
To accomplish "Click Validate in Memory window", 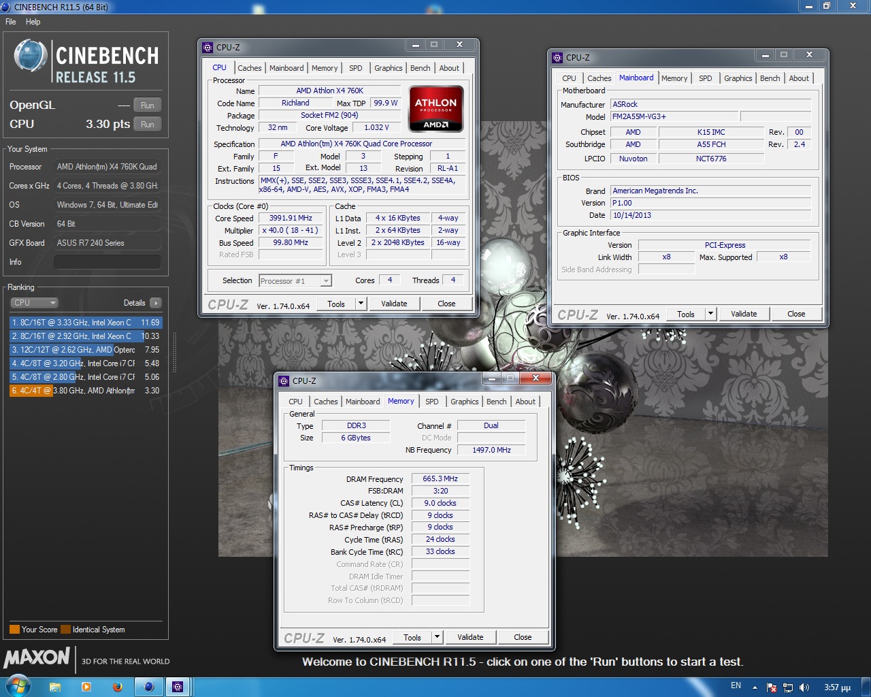I will point(470,638).
